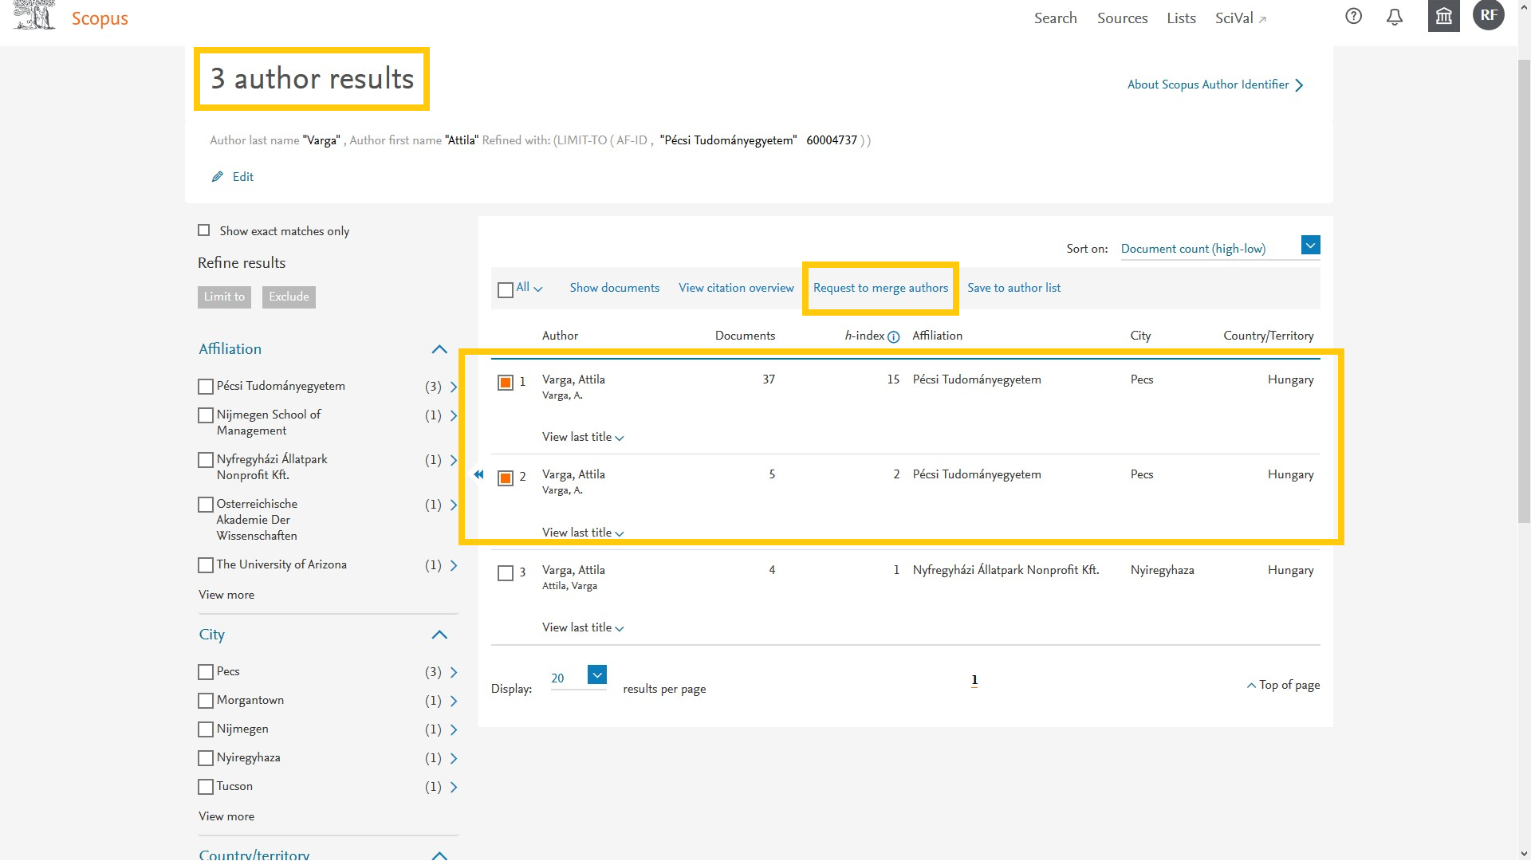Open Nyiregyhaza city arrow
This screenshot has height=861, width=1531.
[x=454, y=758]
